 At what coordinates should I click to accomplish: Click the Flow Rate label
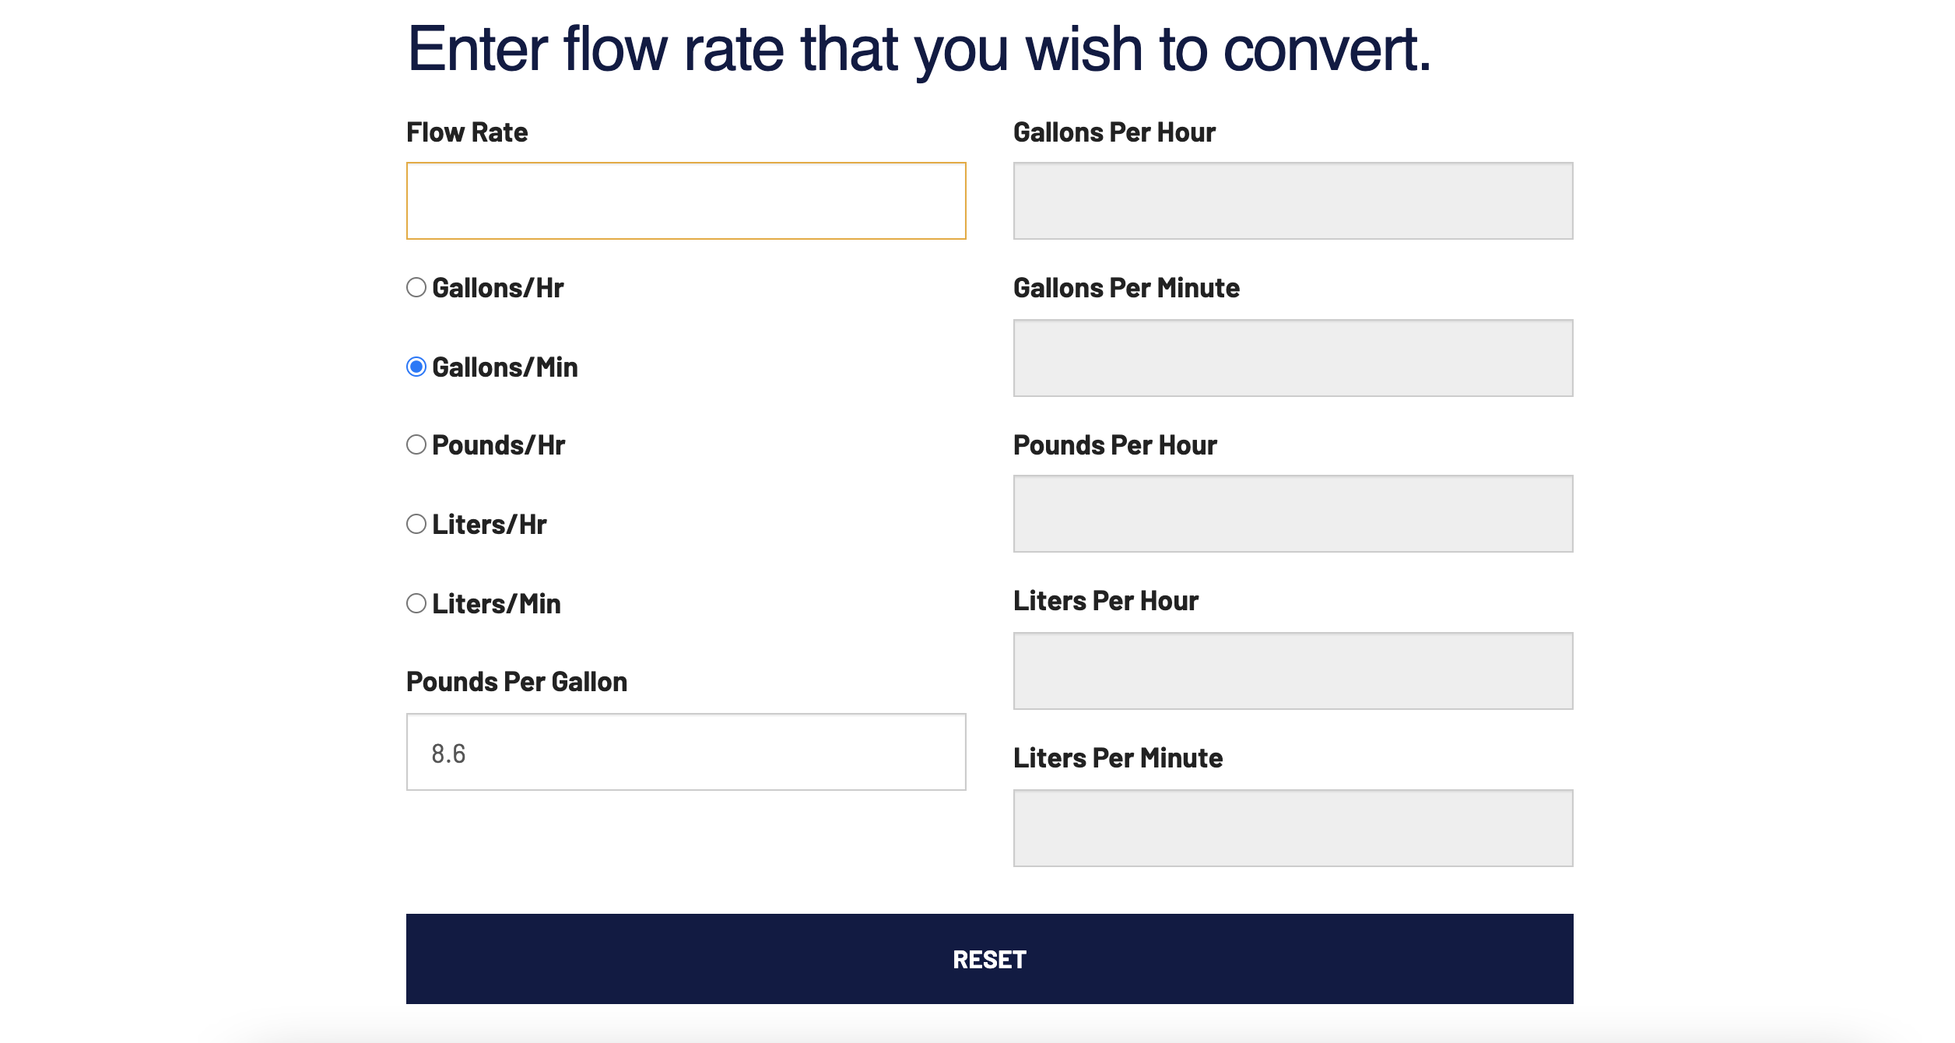(466, 132)
